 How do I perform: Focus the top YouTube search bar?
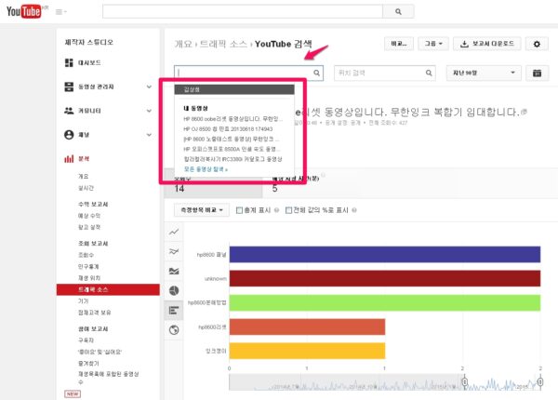click(243, 11)
